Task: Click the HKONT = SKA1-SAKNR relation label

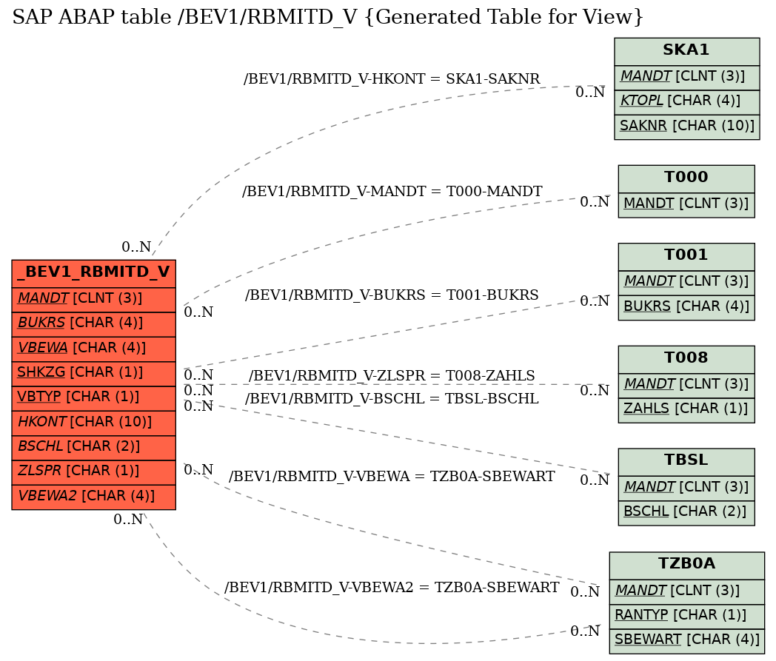Action: (392, 79)
